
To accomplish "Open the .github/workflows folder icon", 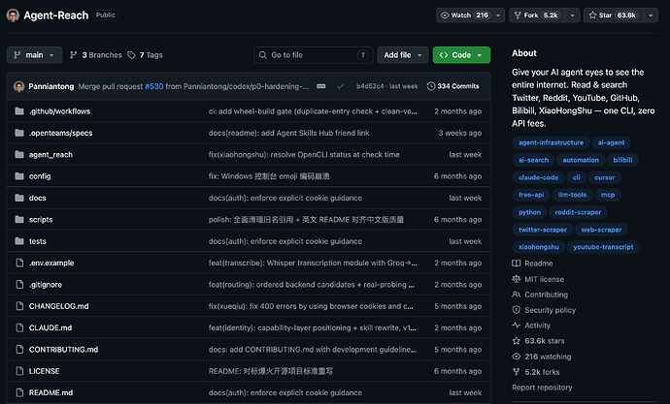I will click(19, 111).
